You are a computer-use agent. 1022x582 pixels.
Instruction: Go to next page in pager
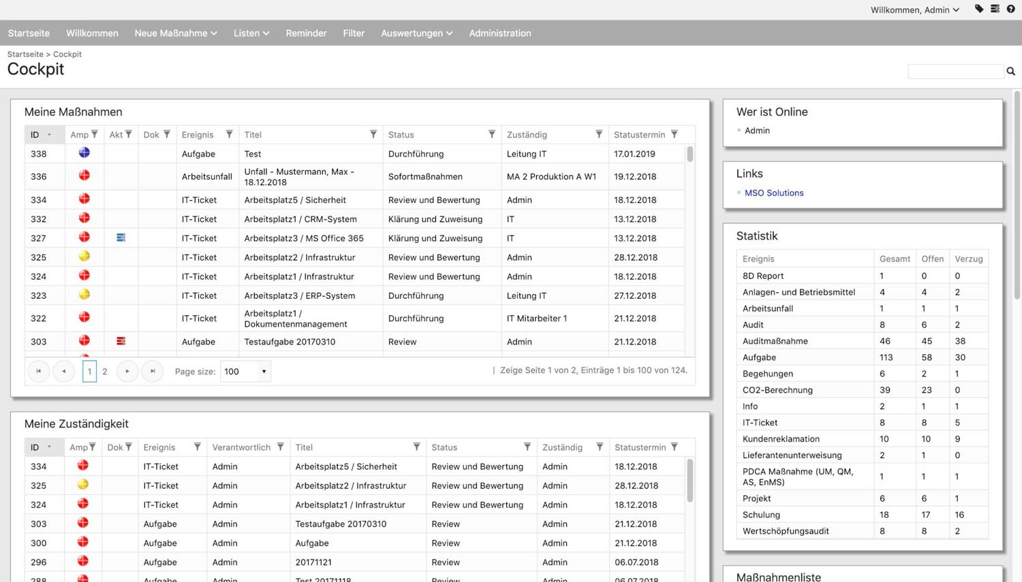127,371
